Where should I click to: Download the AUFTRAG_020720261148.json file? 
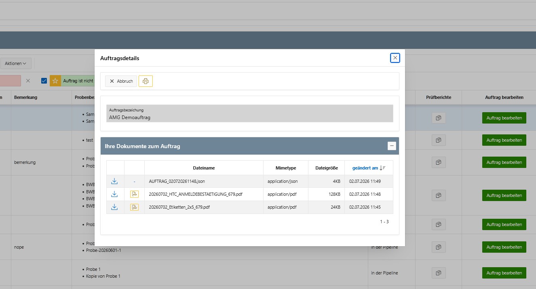coord(114,181)
